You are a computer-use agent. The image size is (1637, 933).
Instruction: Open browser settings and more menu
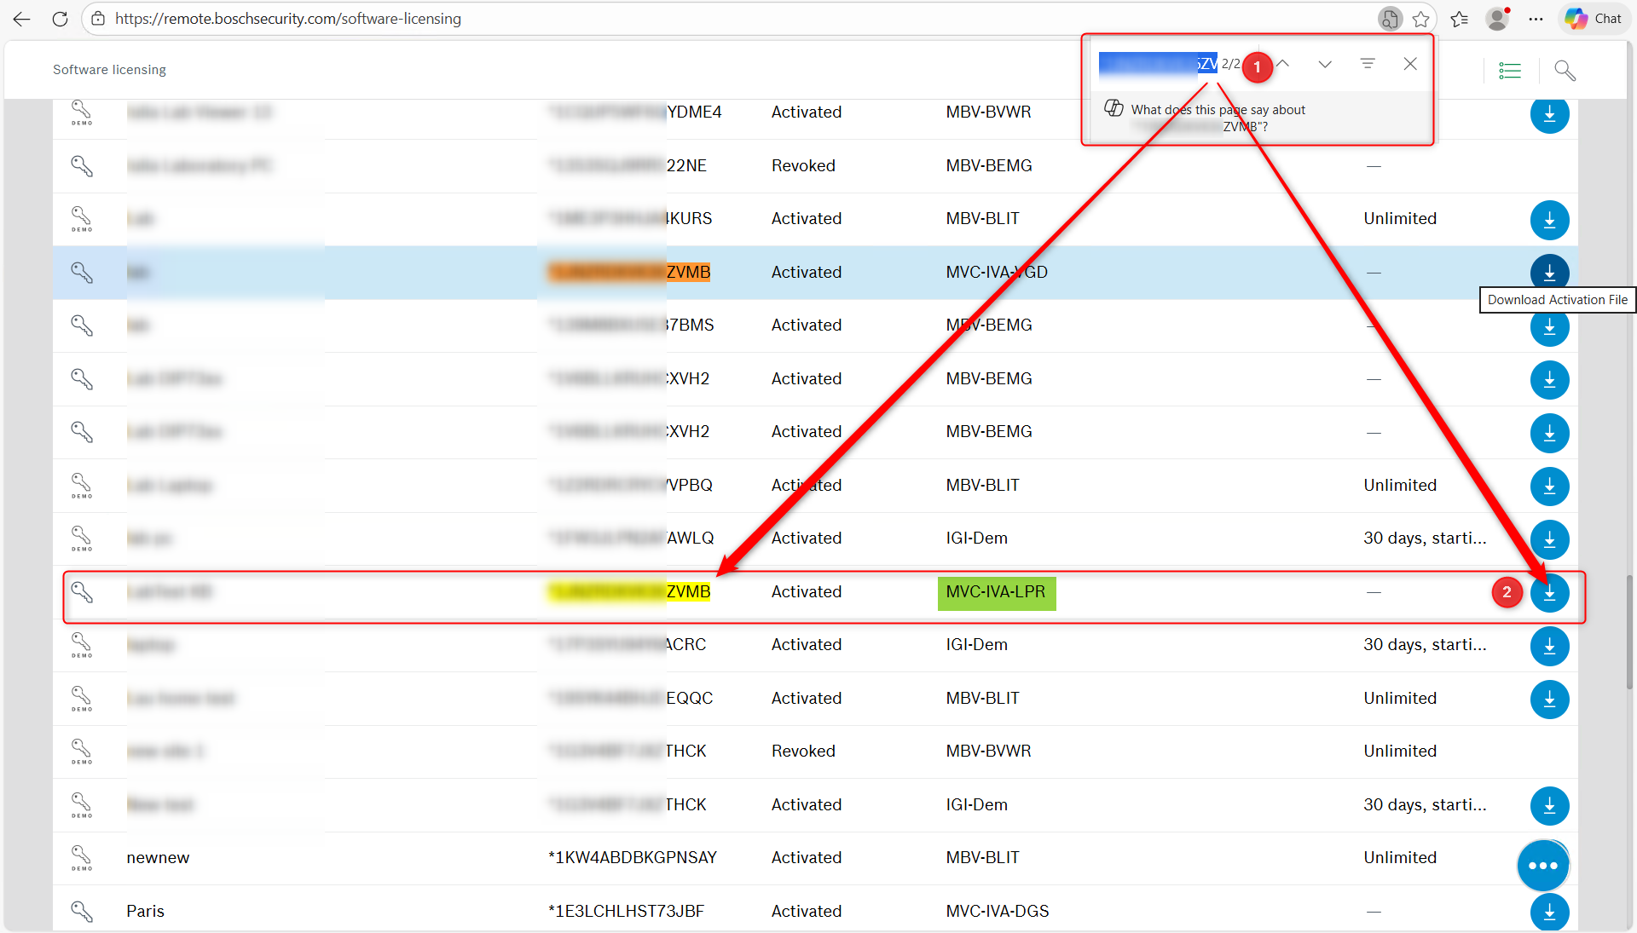click(x=1536, y=19)
